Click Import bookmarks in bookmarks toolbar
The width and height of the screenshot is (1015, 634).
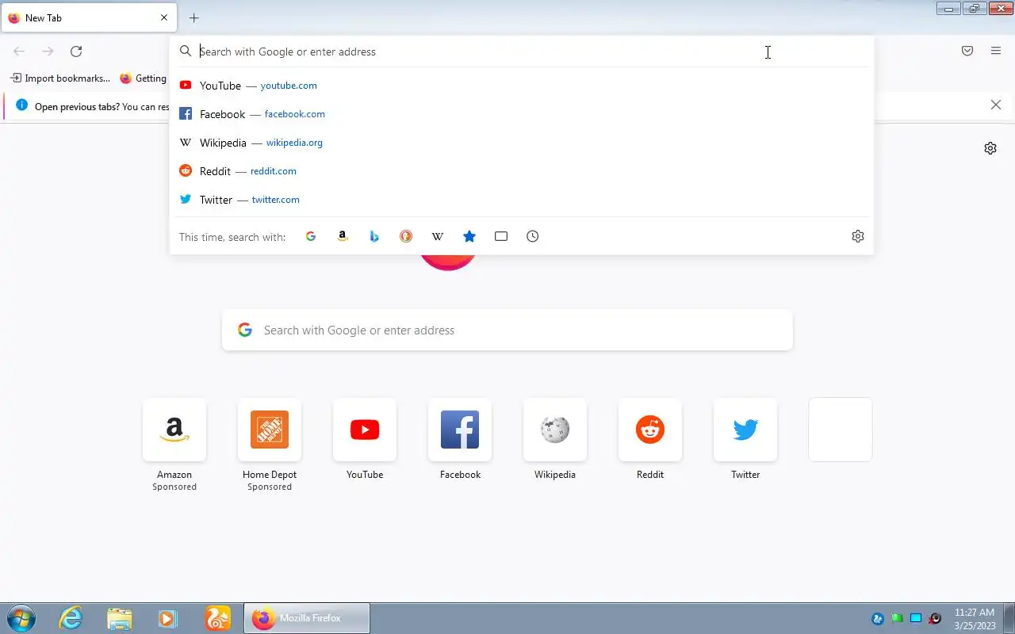point(60,78)
